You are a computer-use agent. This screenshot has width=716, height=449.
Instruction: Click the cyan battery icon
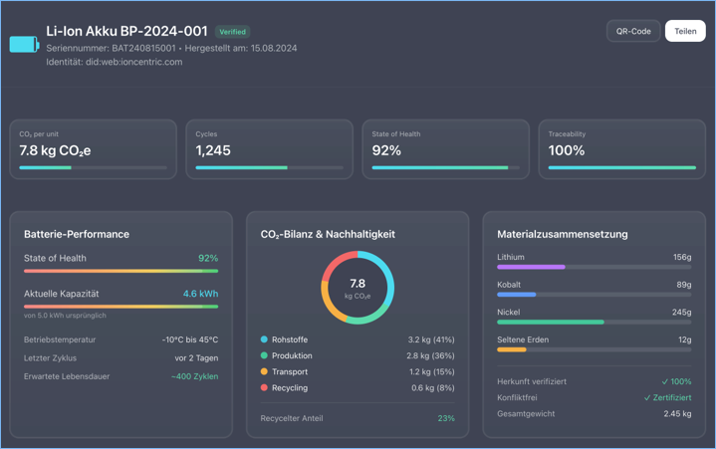pos(24,45)
